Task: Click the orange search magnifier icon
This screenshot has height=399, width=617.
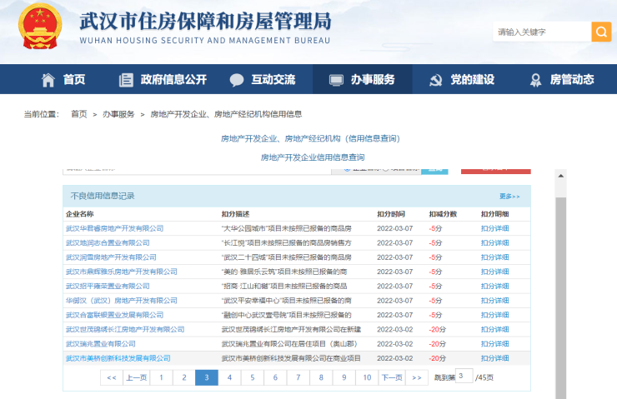Action: point(601,32)
